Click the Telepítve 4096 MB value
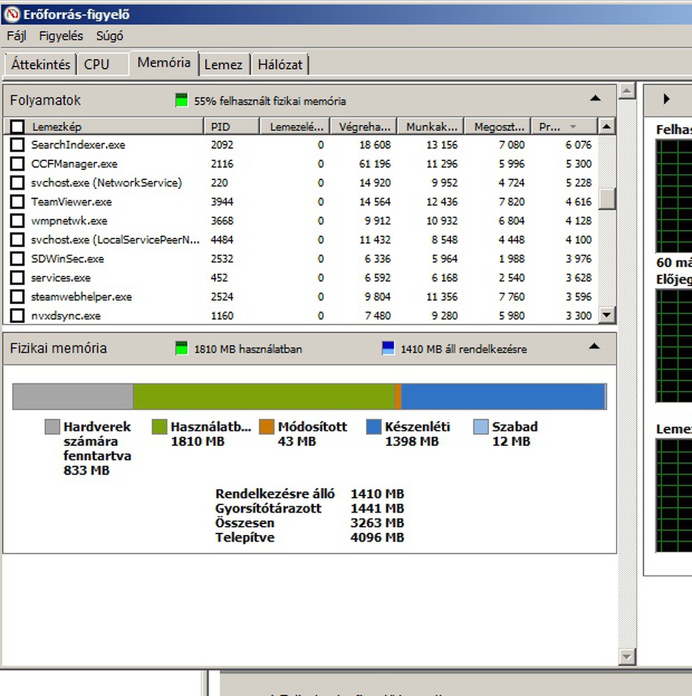 [x=377, y=538]
